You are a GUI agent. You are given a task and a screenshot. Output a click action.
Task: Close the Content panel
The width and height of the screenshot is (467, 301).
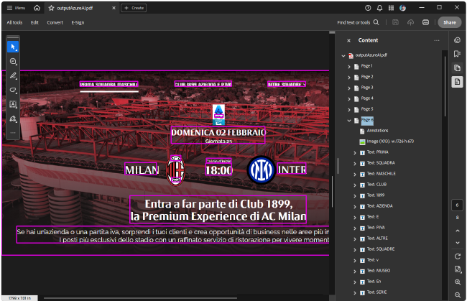(x=348, y=40)
